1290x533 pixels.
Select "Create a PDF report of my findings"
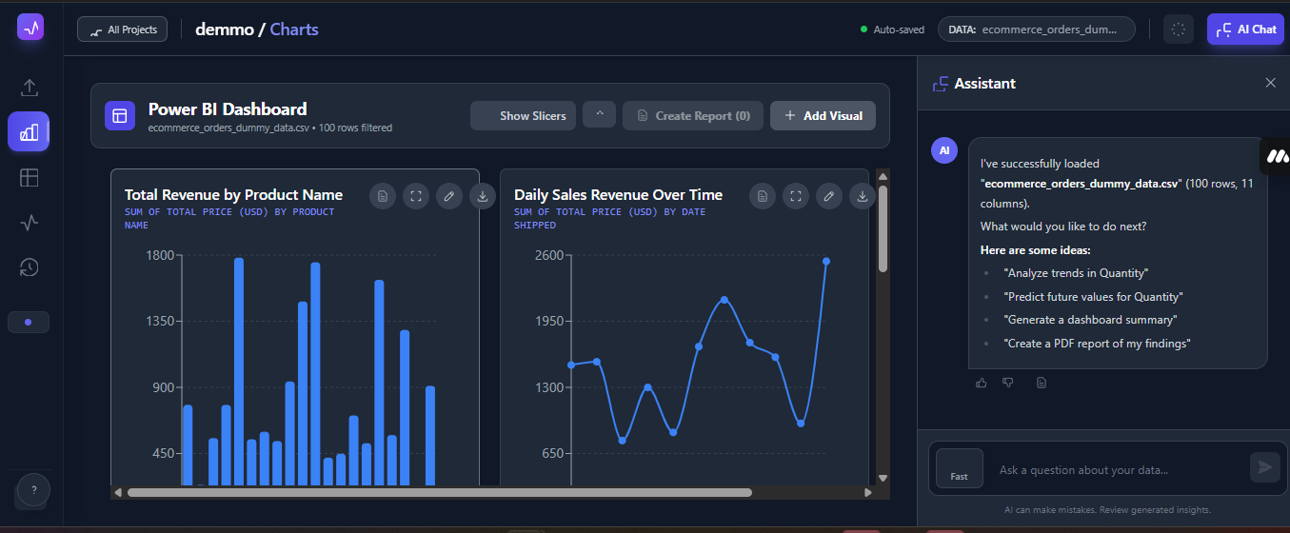1097,344
